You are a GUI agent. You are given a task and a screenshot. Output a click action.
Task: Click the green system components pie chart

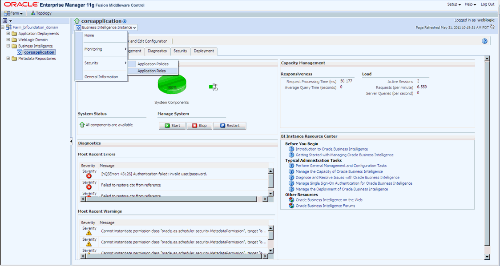point(172,85)
